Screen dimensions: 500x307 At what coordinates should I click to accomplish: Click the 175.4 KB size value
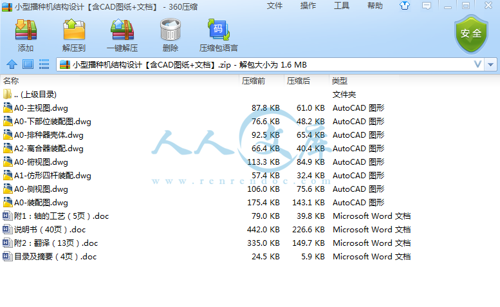(263, 203)
